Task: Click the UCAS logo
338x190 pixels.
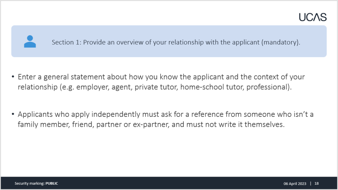Action: [x=313, y=17]
